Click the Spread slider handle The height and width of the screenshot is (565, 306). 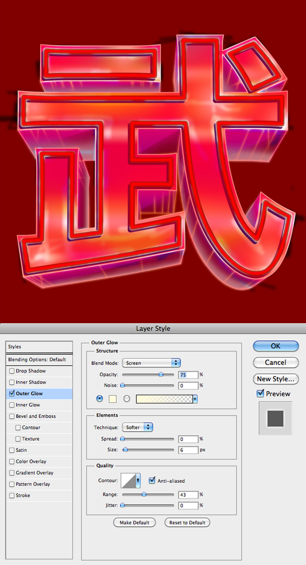click(122, 439)
